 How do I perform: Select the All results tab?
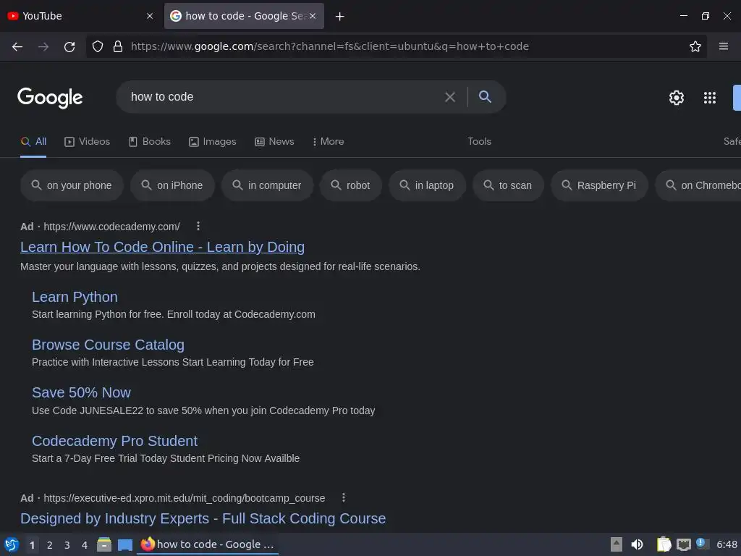[33, 141]
